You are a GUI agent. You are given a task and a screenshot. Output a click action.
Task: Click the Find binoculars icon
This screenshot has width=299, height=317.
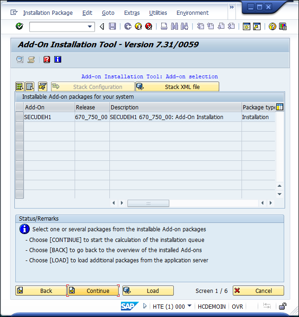pyautogui.click(x=174, y=26)
